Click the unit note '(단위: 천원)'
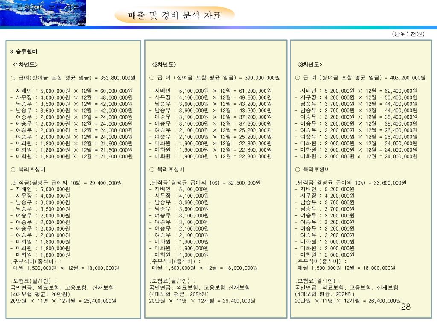The image size is (437, 328). coord(408,34)
